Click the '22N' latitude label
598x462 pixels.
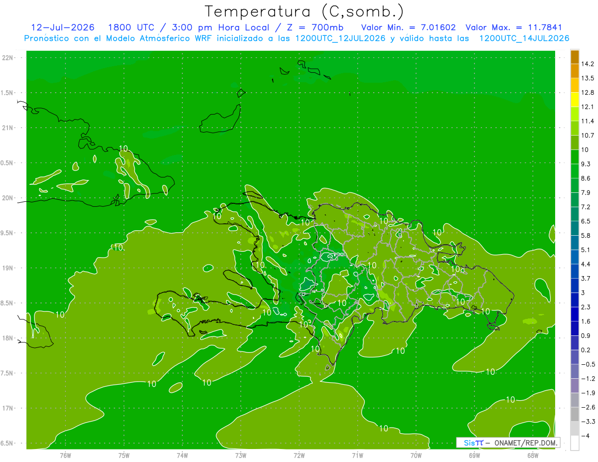[7, 58]
